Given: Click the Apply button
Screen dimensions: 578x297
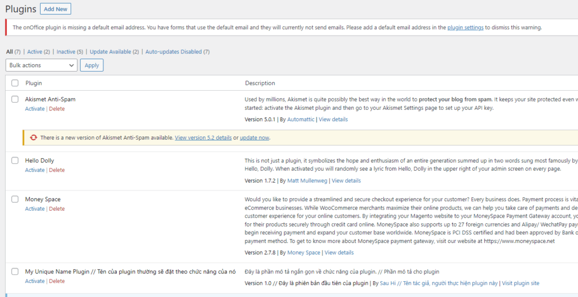Looking at the screenshot, I should click(92, 65).
